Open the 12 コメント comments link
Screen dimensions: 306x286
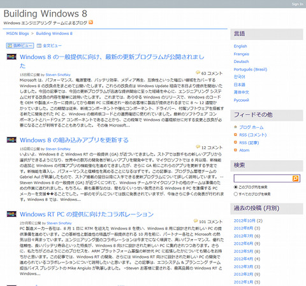pos(212,147)
